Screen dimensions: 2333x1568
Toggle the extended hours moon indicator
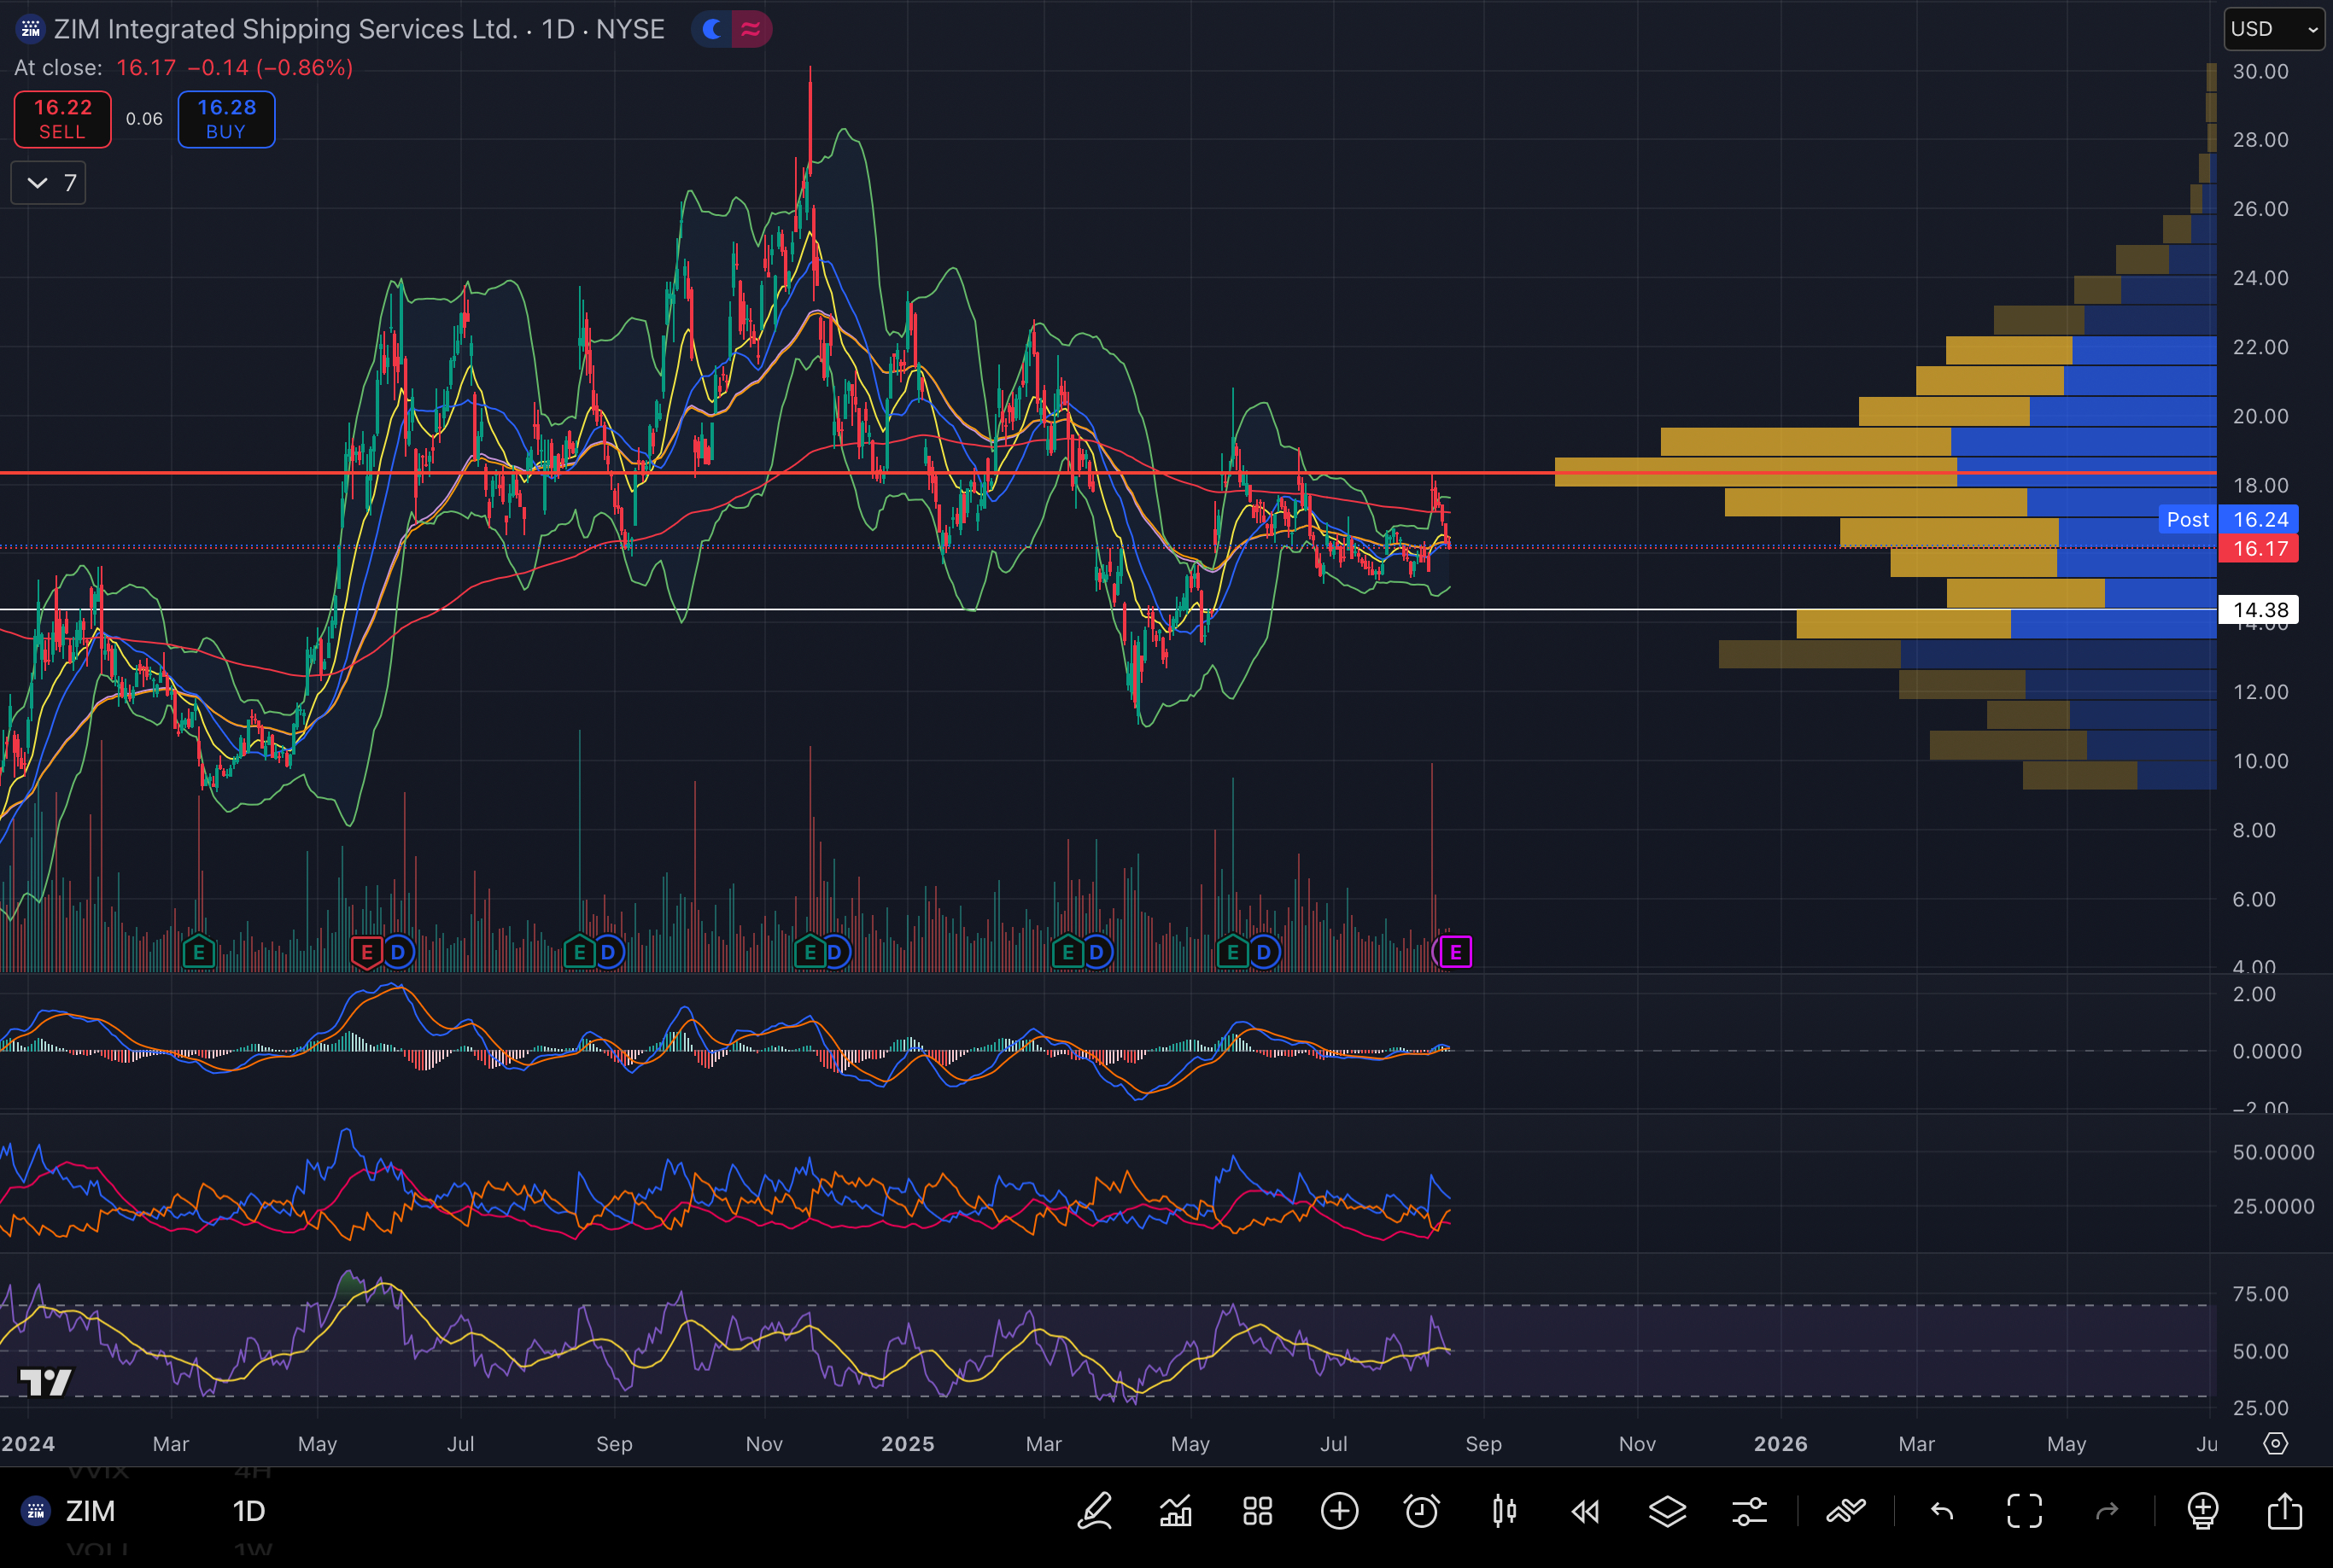712,30
